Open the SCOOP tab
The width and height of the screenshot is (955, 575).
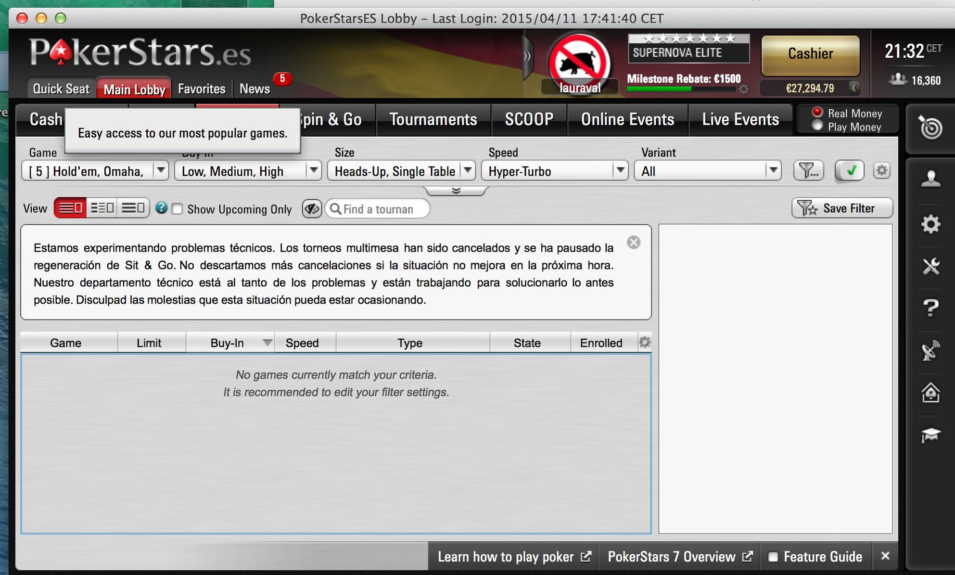529,119
